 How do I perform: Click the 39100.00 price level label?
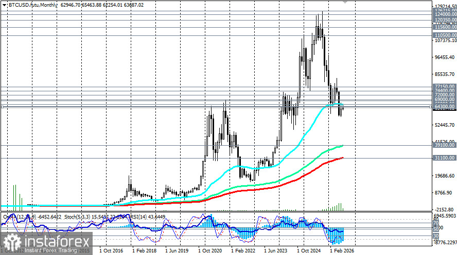pos(445,145)
